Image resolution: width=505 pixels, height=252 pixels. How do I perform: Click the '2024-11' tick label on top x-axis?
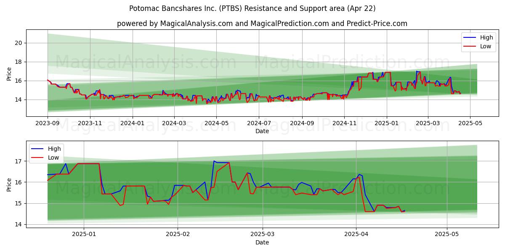click(x=344, y=123)
